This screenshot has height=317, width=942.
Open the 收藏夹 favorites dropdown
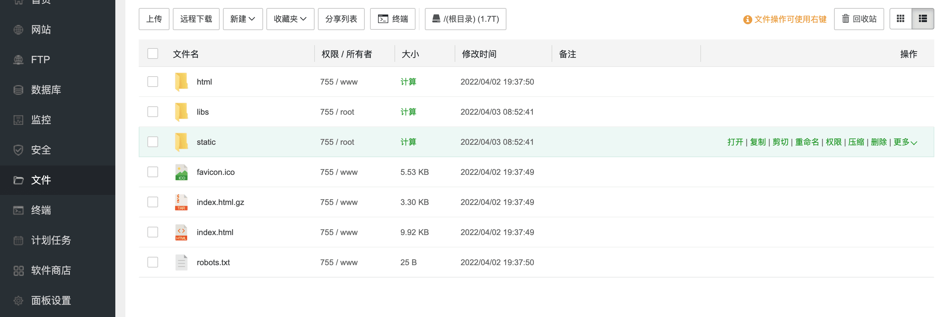(290, 19)
